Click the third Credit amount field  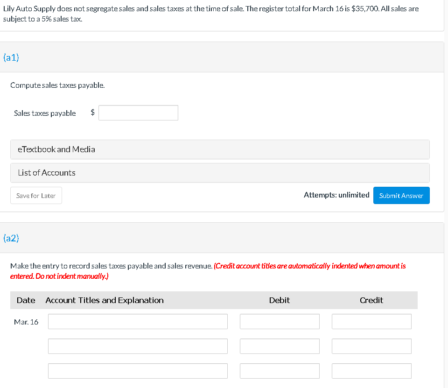pyautogui.click(x=371, y=371)
